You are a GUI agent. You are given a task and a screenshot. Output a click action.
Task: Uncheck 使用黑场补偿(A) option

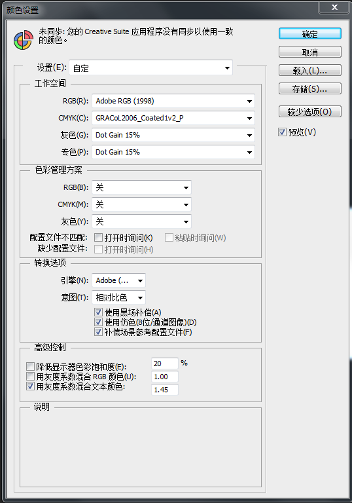98,312
